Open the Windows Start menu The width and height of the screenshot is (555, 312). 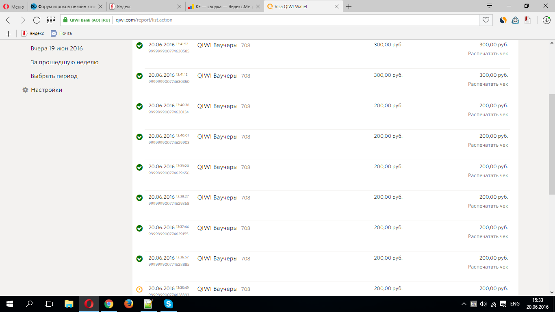pos(10,304)
